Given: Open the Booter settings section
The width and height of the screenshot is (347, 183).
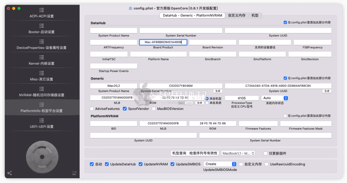Looking at the screenshot, I should (41, 29).
